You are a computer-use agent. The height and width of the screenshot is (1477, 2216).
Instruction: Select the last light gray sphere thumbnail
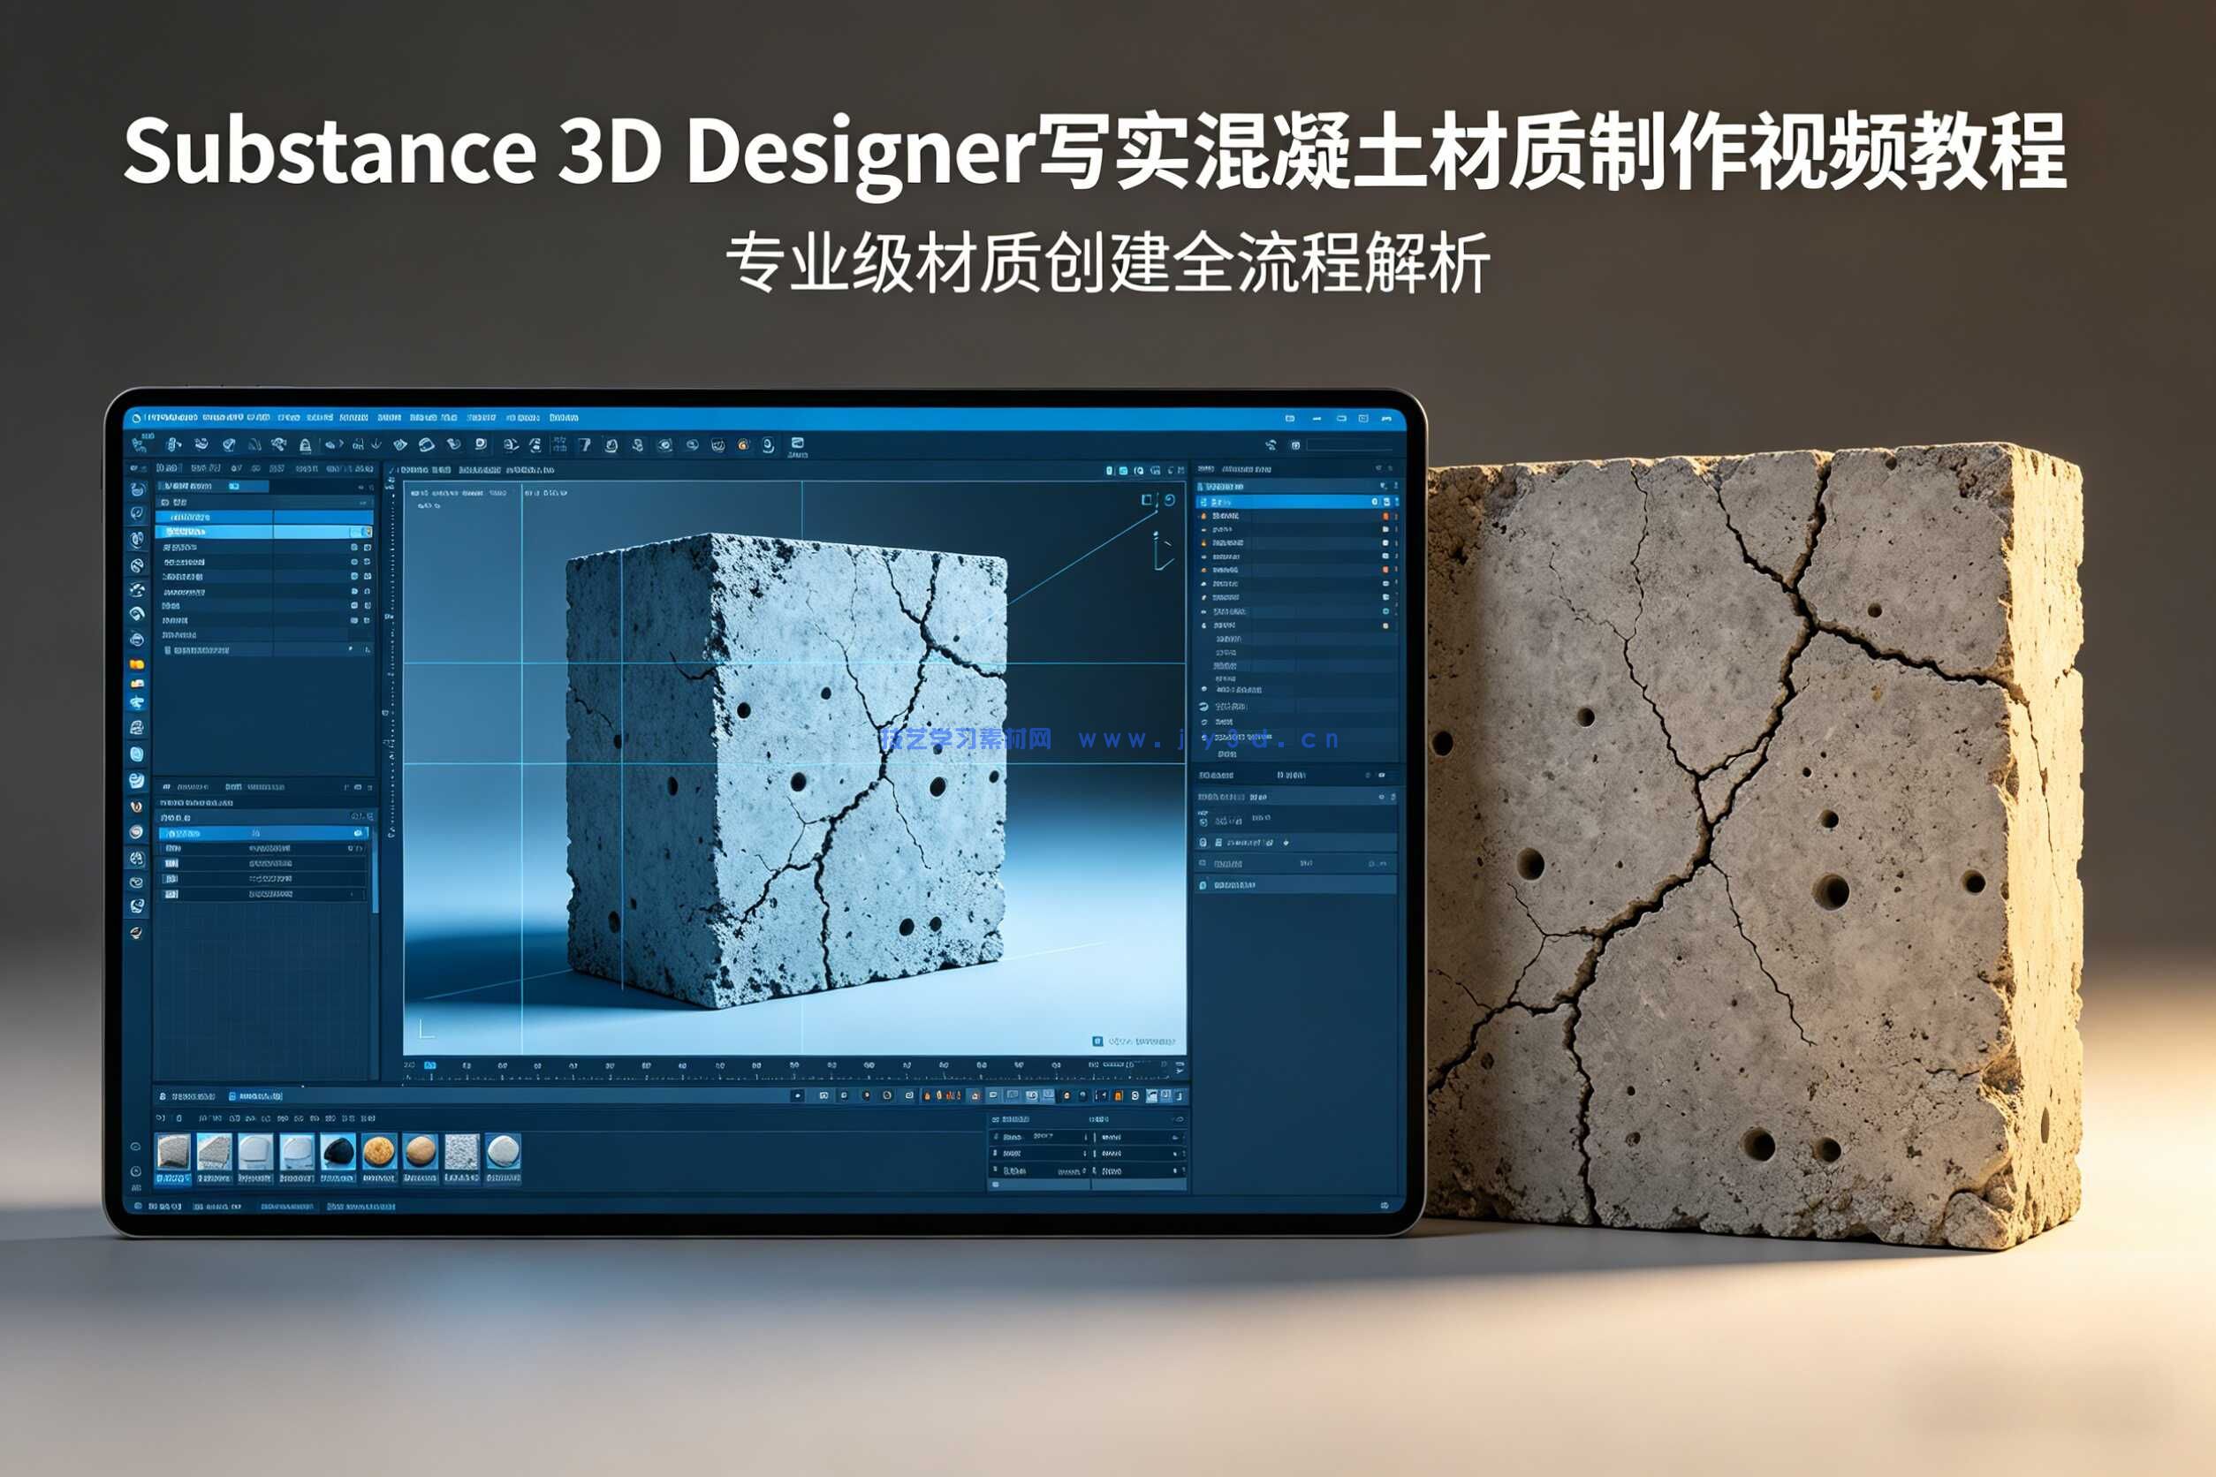(503, 1152)
